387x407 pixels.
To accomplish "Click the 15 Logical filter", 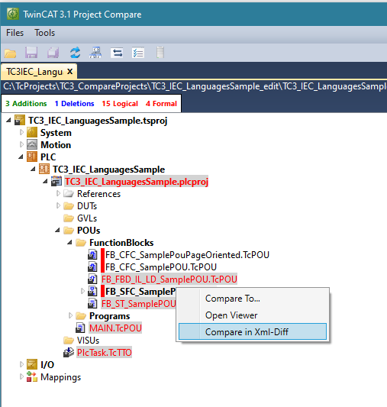I will pos(120,104).
